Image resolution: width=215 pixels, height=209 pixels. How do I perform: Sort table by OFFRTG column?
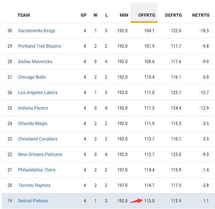(147, 15)
